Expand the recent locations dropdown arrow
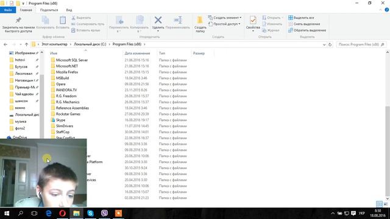390x219 pixels. 20,44
